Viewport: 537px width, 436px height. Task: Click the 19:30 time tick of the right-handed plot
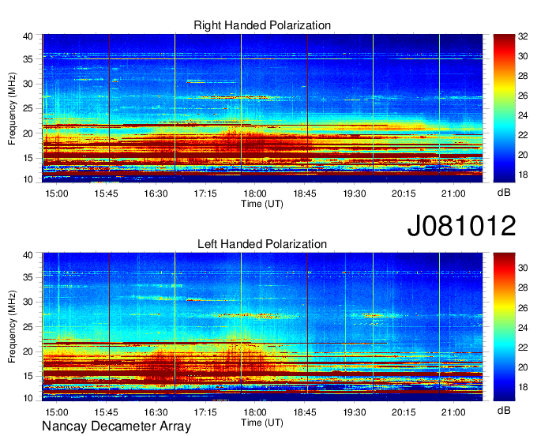355,194
